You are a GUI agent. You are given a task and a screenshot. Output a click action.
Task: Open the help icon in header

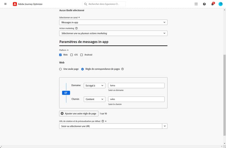(x=204, y=4)
